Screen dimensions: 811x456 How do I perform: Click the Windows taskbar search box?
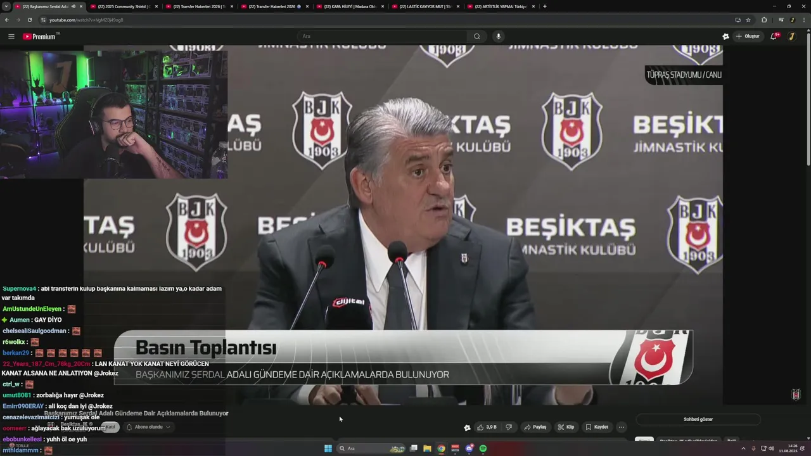(372, 448)
